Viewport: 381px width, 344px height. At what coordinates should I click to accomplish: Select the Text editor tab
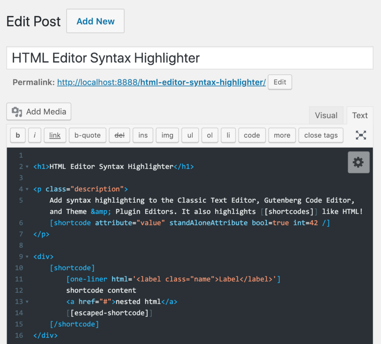359,115
